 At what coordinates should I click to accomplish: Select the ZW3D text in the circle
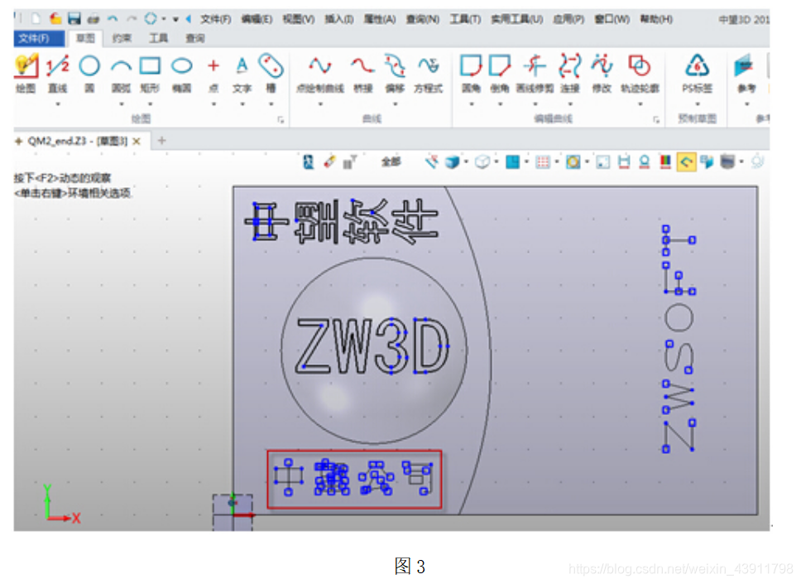point(372,346)
